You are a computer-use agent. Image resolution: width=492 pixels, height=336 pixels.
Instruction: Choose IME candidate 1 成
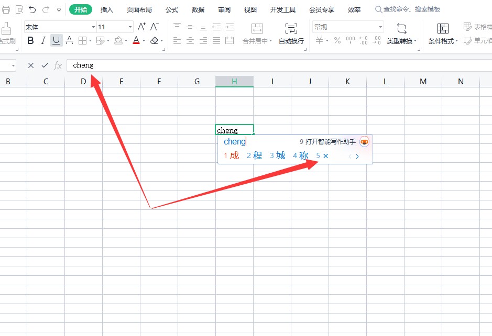(232, 155)
